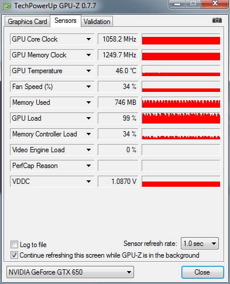
Task: Open the NVIDIA GeForce GTX 650 selector
Action: 70,272
